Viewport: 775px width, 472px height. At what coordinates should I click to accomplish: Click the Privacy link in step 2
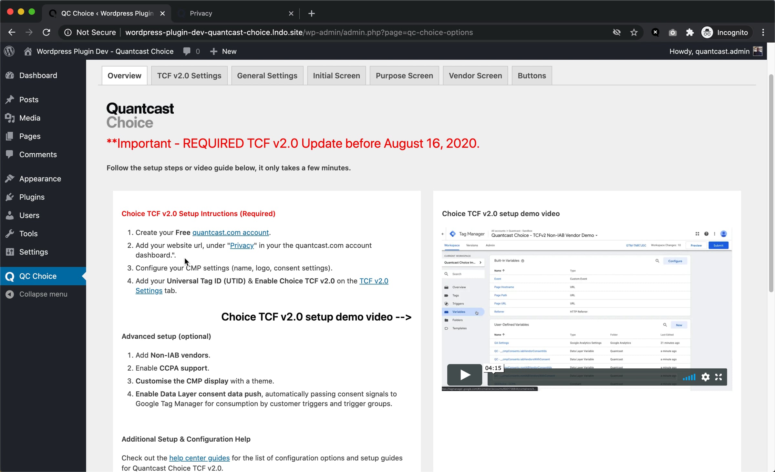242,245
